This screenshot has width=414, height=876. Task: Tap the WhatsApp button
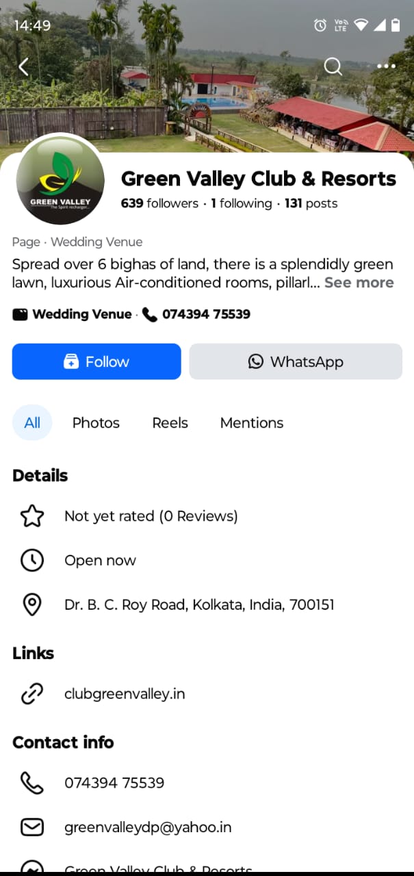pos(295,361)
